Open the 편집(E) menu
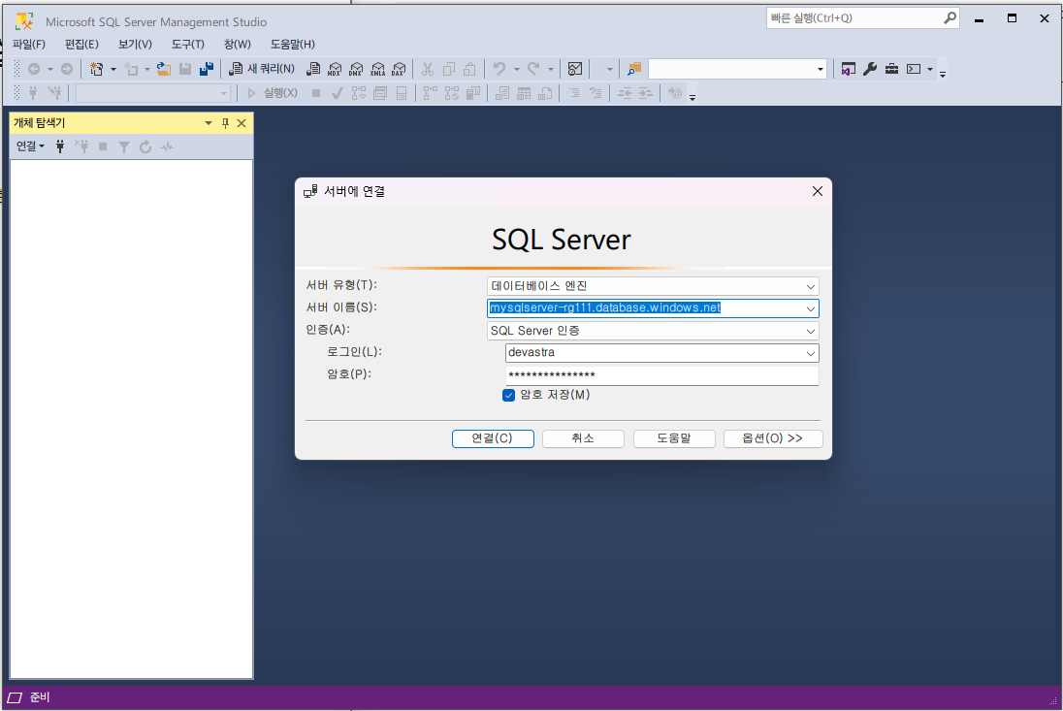 pyautogui.click(x=81, y=45)
